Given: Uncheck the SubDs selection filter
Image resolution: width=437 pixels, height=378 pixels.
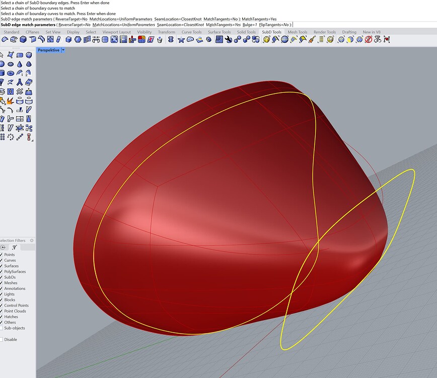Looking at the screenshot, I should pyautogui.click(x=2, y=277).
